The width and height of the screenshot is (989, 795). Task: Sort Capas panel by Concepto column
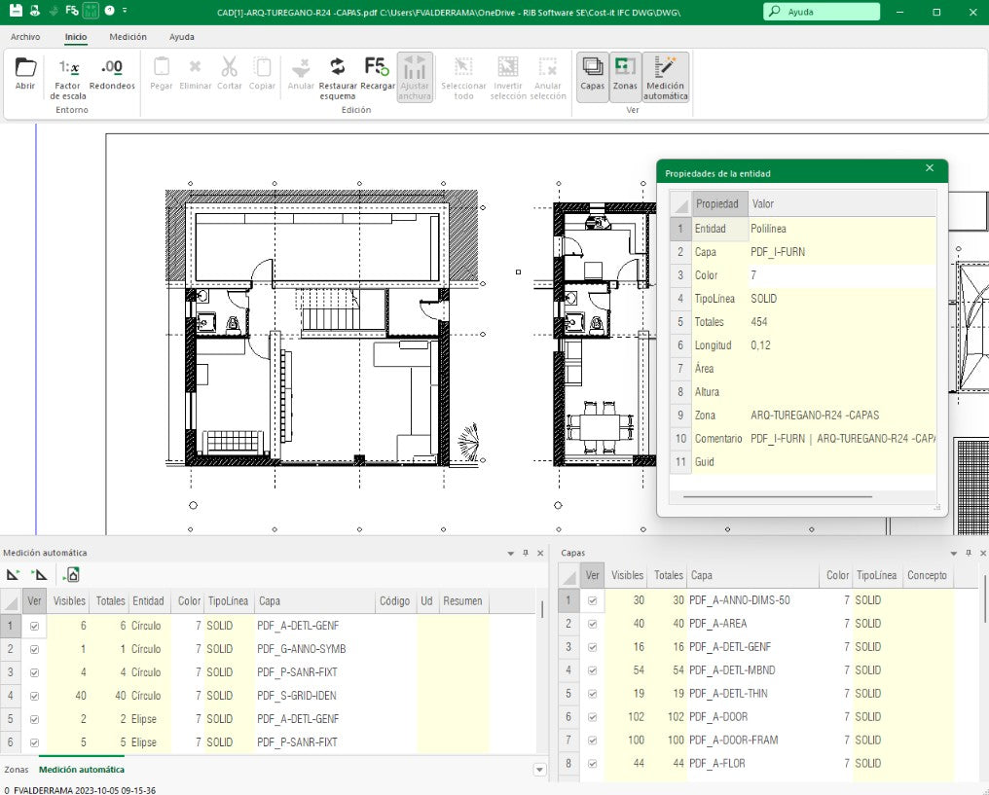tap(927, 575)
